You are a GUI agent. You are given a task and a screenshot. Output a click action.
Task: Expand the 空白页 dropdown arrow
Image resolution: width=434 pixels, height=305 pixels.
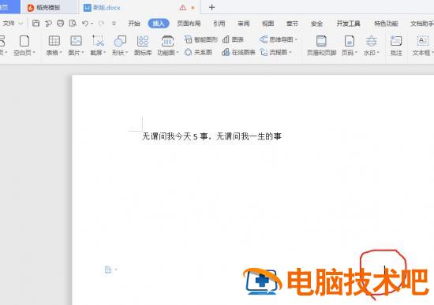pyautogui.click(x=34, y=52)
